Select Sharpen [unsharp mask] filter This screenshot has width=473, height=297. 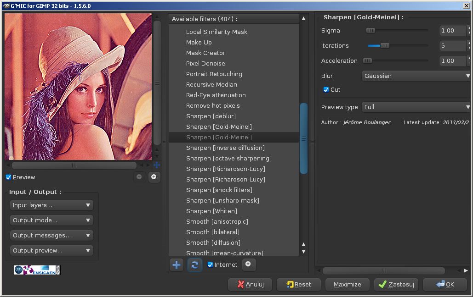pyautogui.click(x=222, y=200)
